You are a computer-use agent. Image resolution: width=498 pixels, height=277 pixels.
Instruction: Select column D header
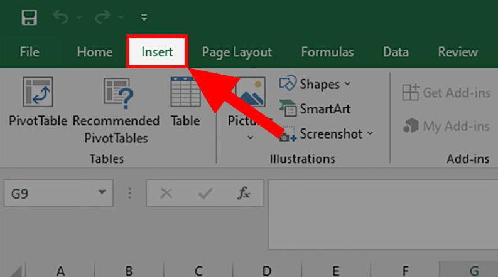266,271
